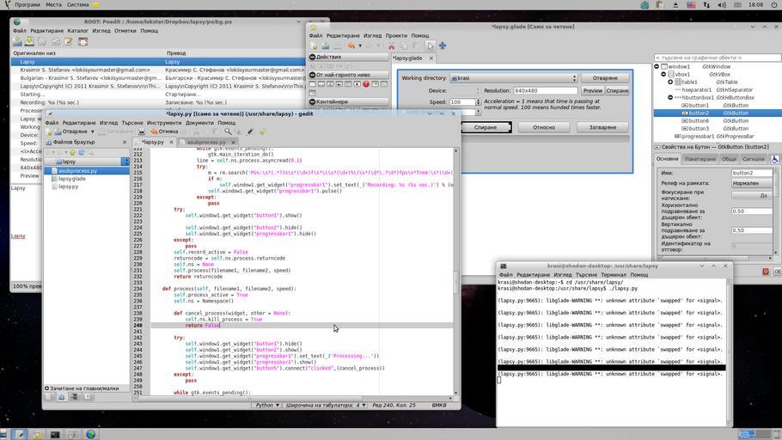
Task: Click the 'Preview' button in Glade design
Action: tap(593, 90)
